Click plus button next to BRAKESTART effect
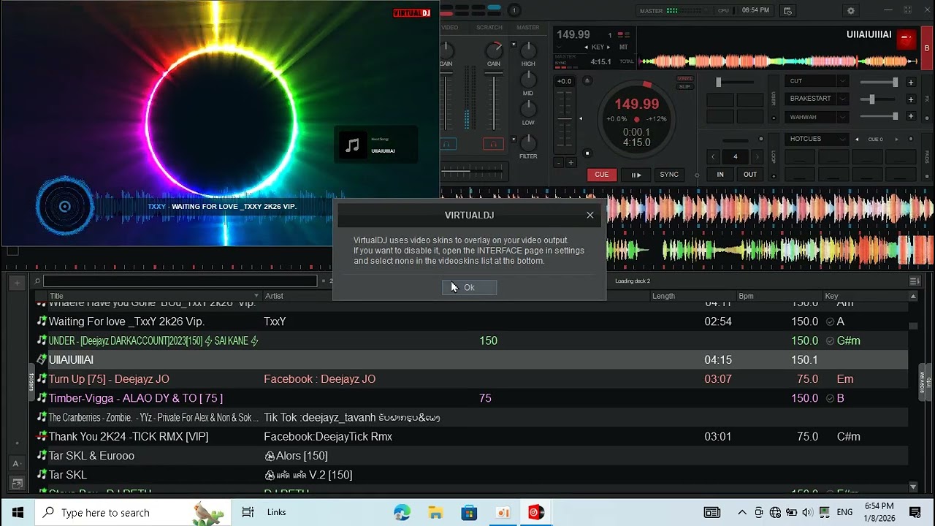This screenshot has height=526, width=935. [x=911, y=99]
